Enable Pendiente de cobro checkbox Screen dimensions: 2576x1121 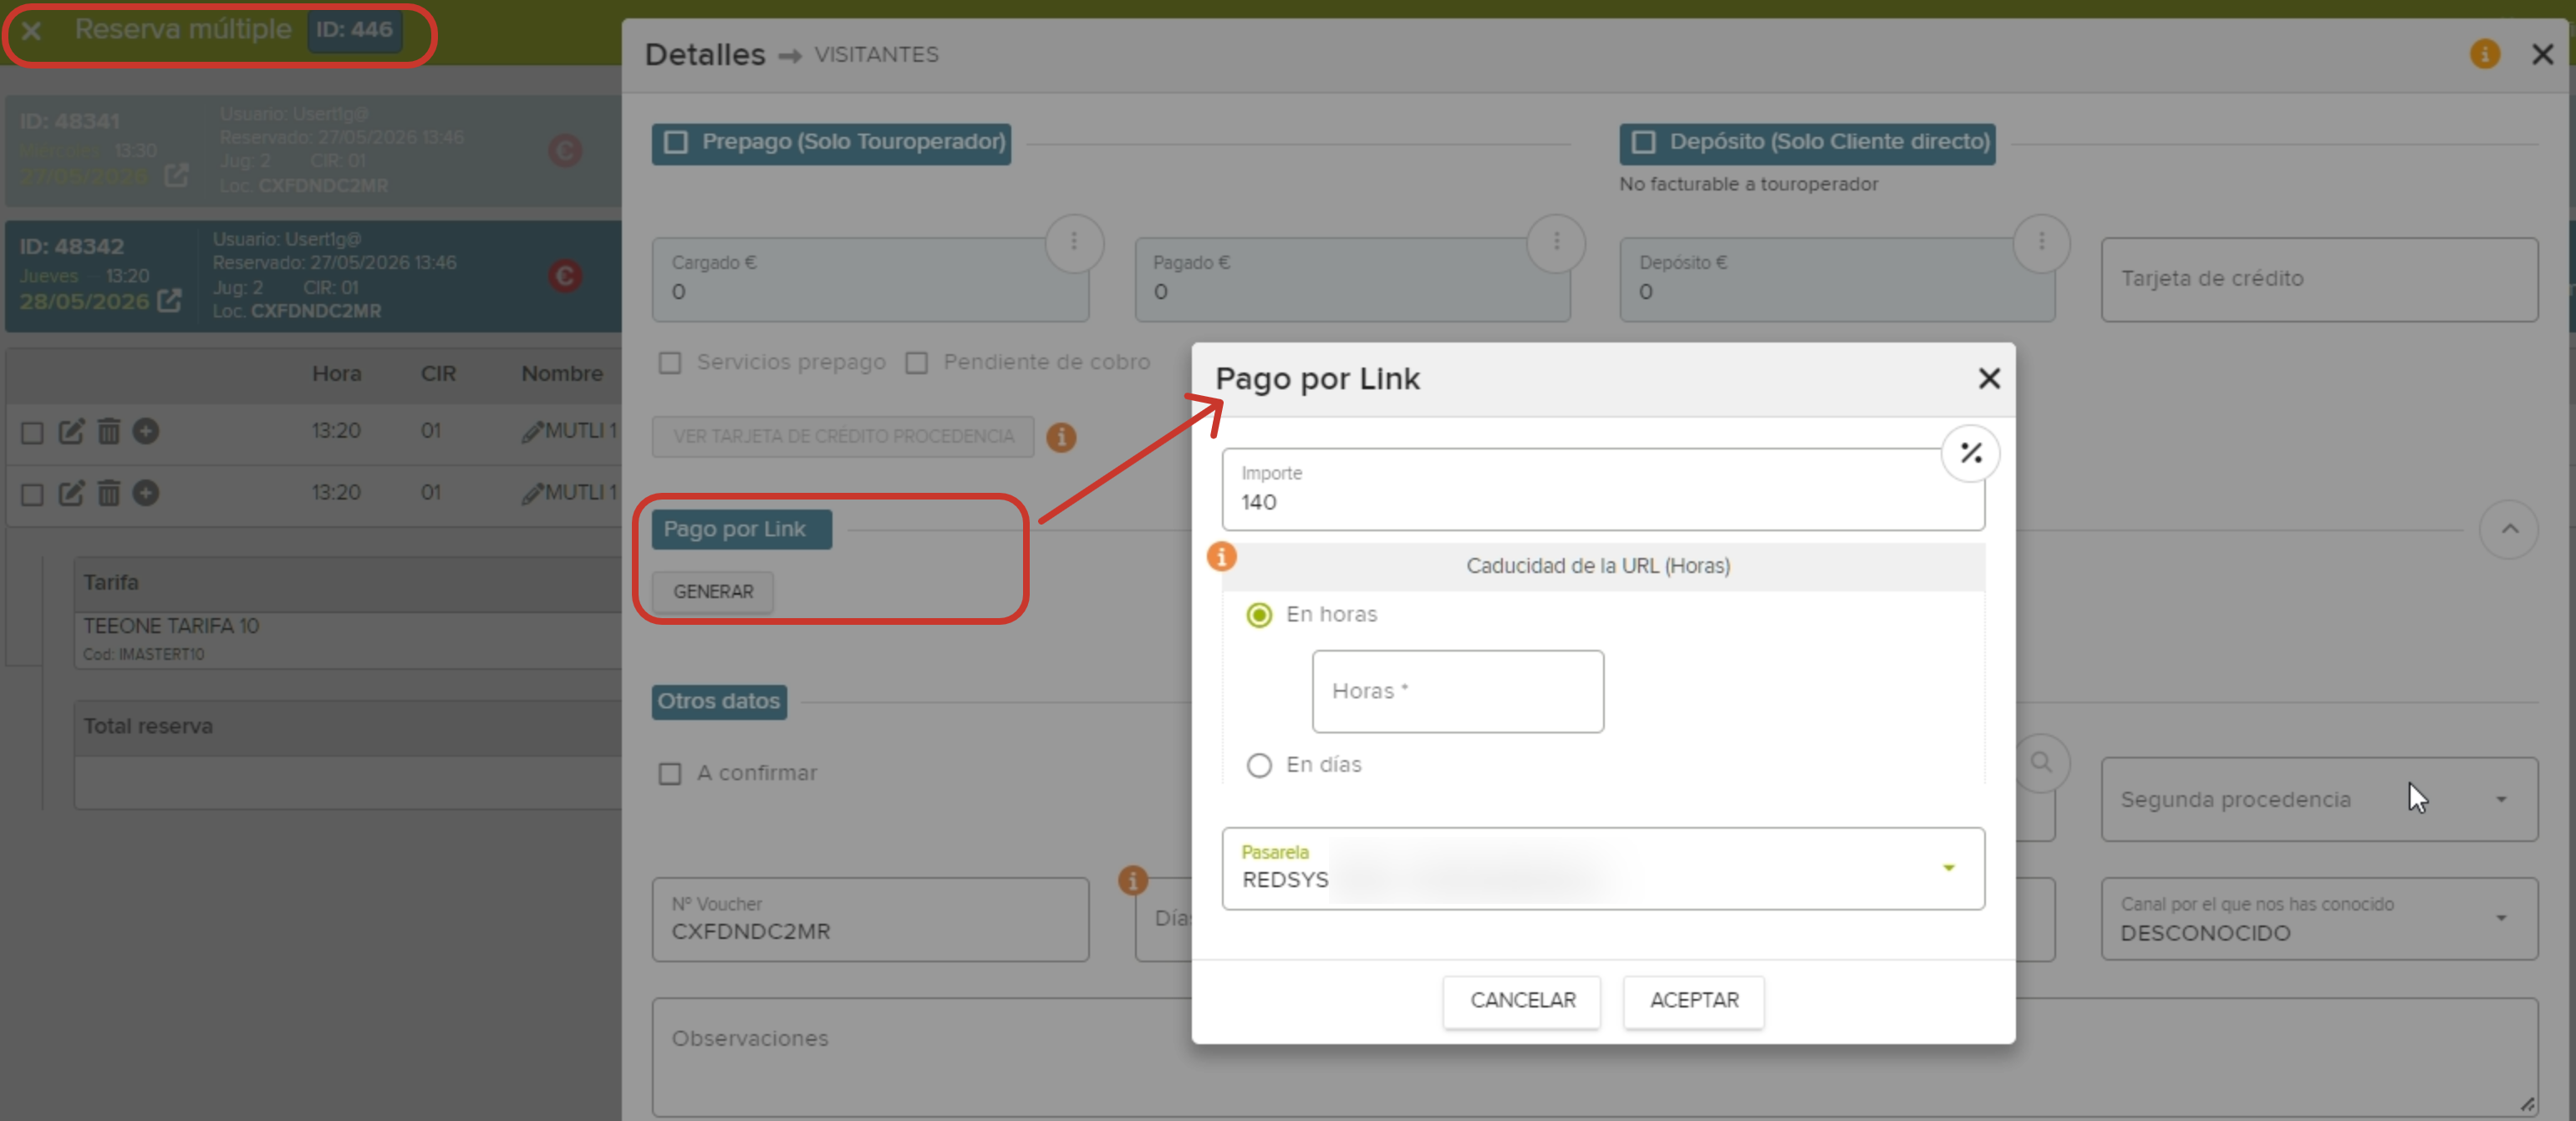916,363
